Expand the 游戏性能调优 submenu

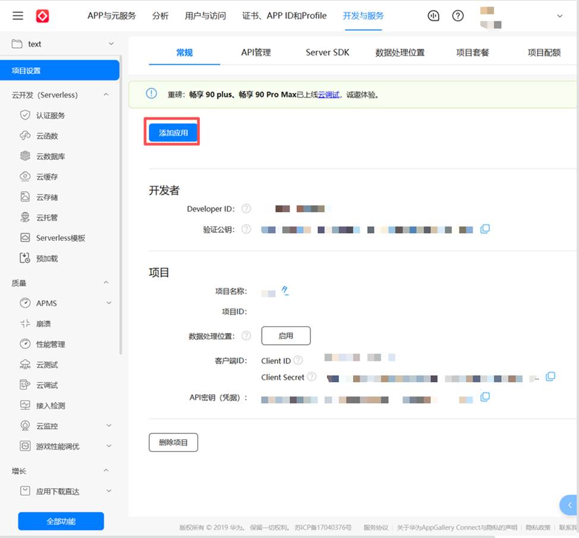(x=109, y=446)
